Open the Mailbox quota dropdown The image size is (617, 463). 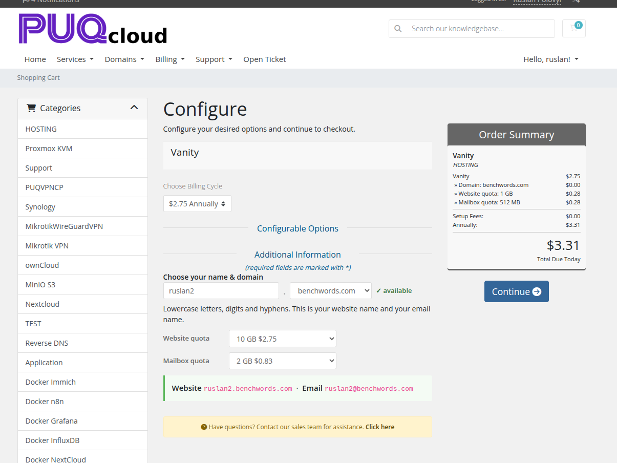283,361
